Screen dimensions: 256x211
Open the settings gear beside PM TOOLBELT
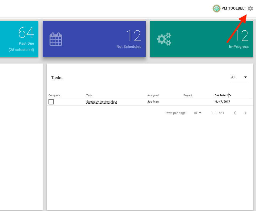pyautogui.click(x=250, y=8)
